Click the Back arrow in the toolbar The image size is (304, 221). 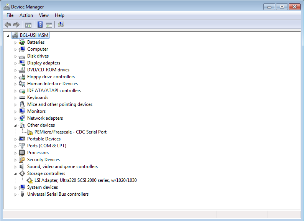point(8,25)
